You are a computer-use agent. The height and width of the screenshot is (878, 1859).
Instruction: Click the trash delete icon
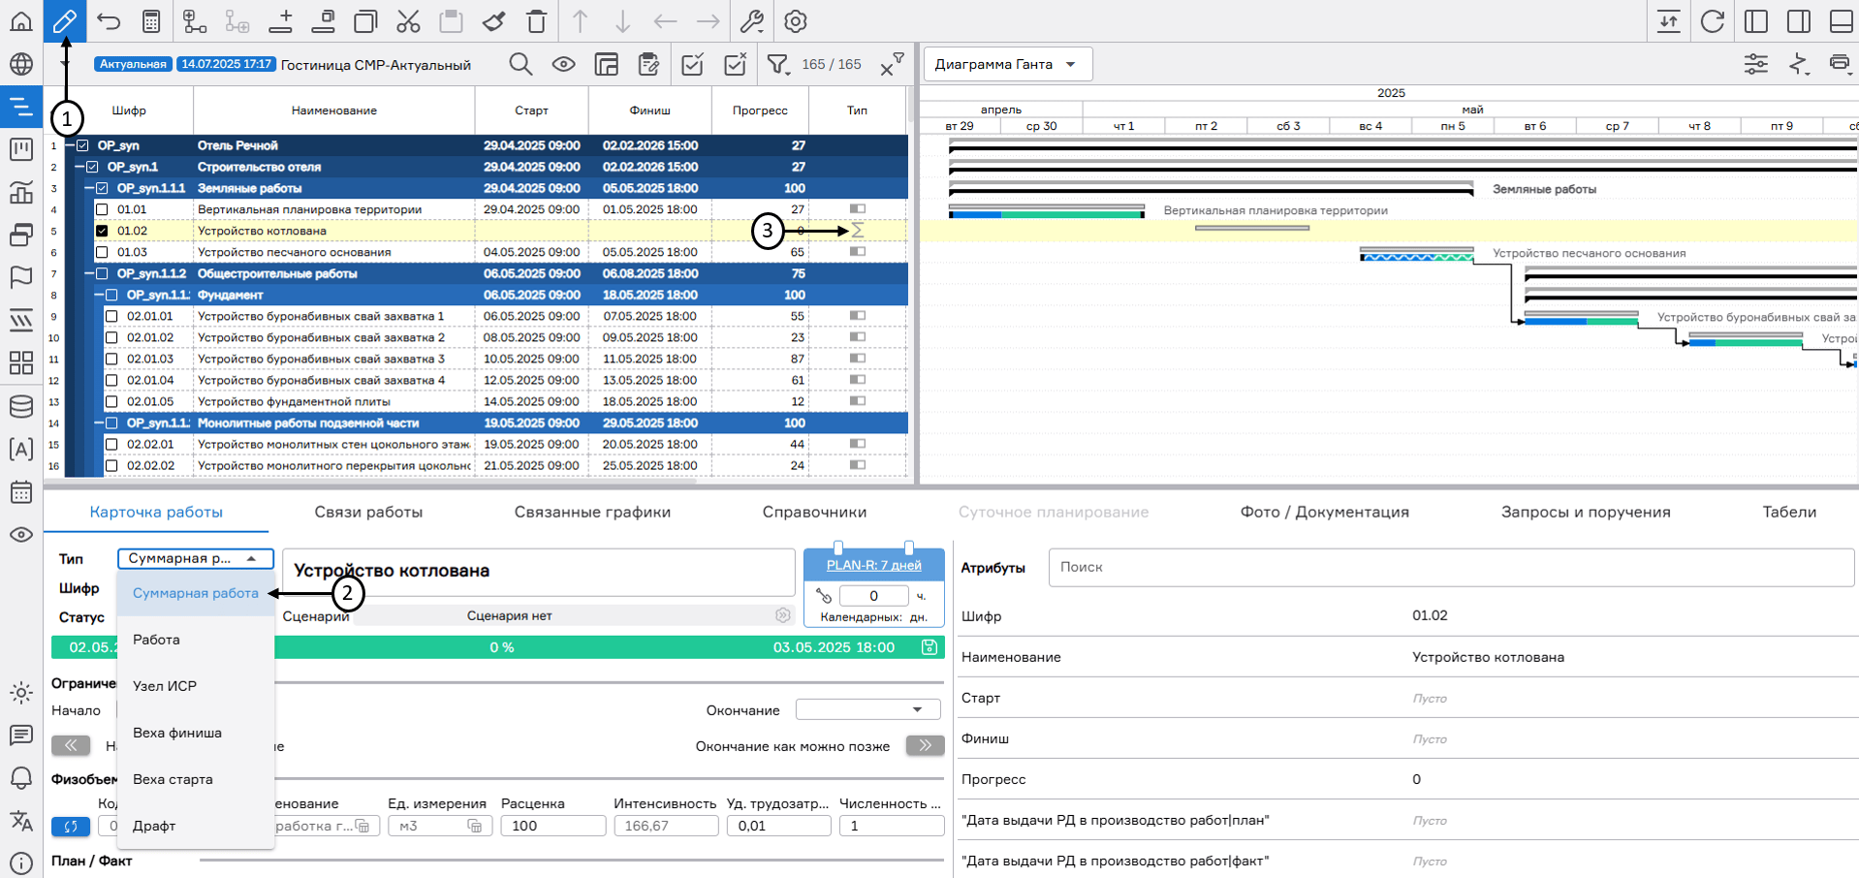(536, 21)
